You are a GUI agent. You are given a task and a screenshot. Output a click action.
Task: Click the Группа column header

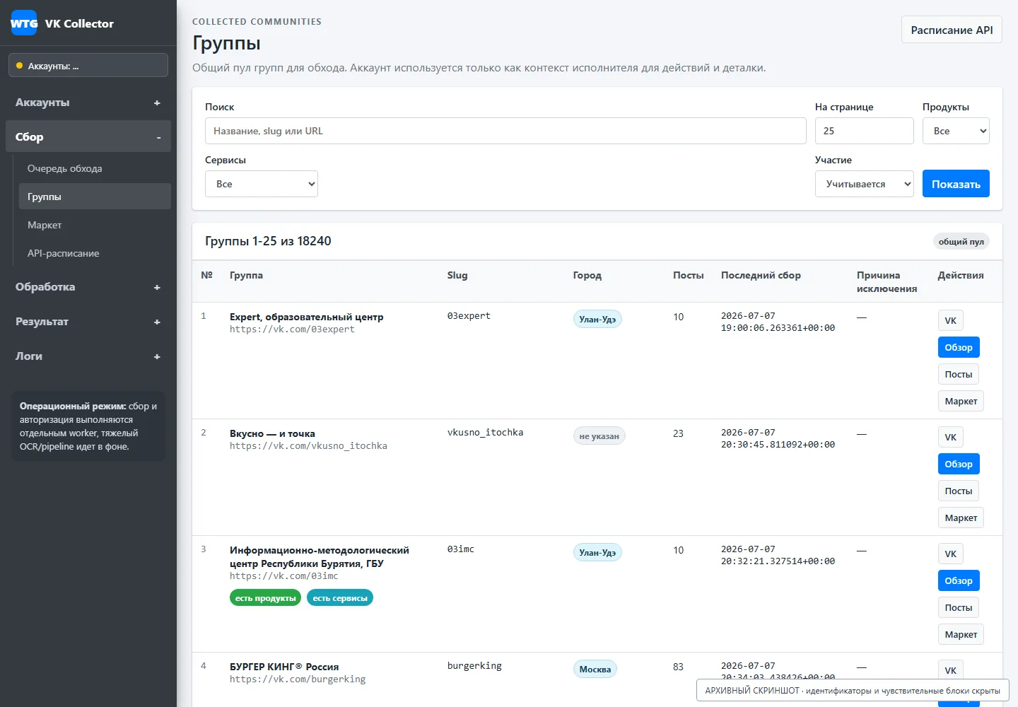point(246,275)
